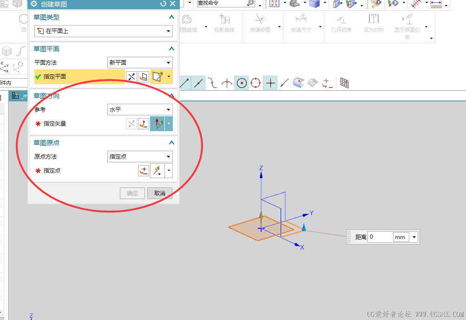Click the Geometric Constraints tool

pos(341,23)
